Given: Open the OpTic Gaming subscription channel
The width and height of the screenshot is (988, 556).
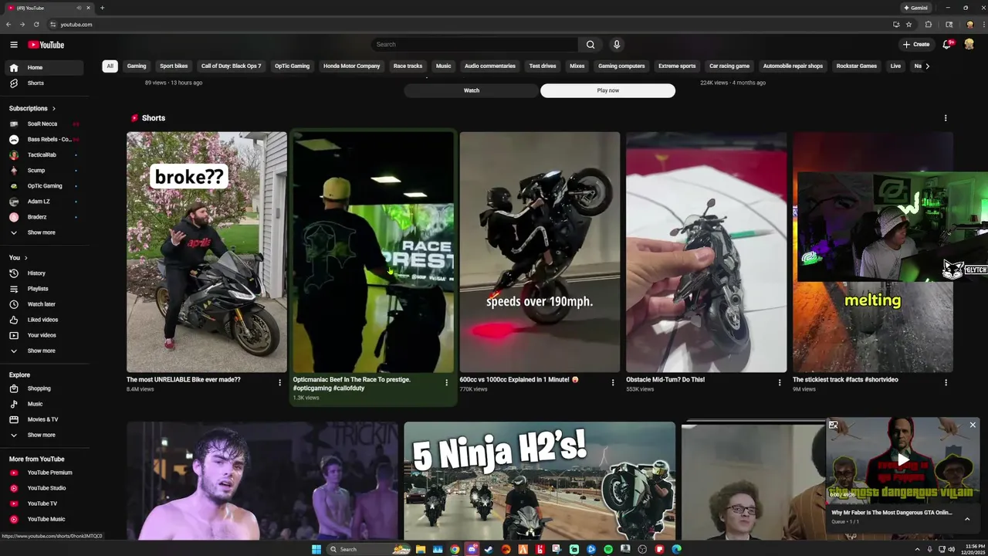Looking at the screenshot, I should coord(42,186).
